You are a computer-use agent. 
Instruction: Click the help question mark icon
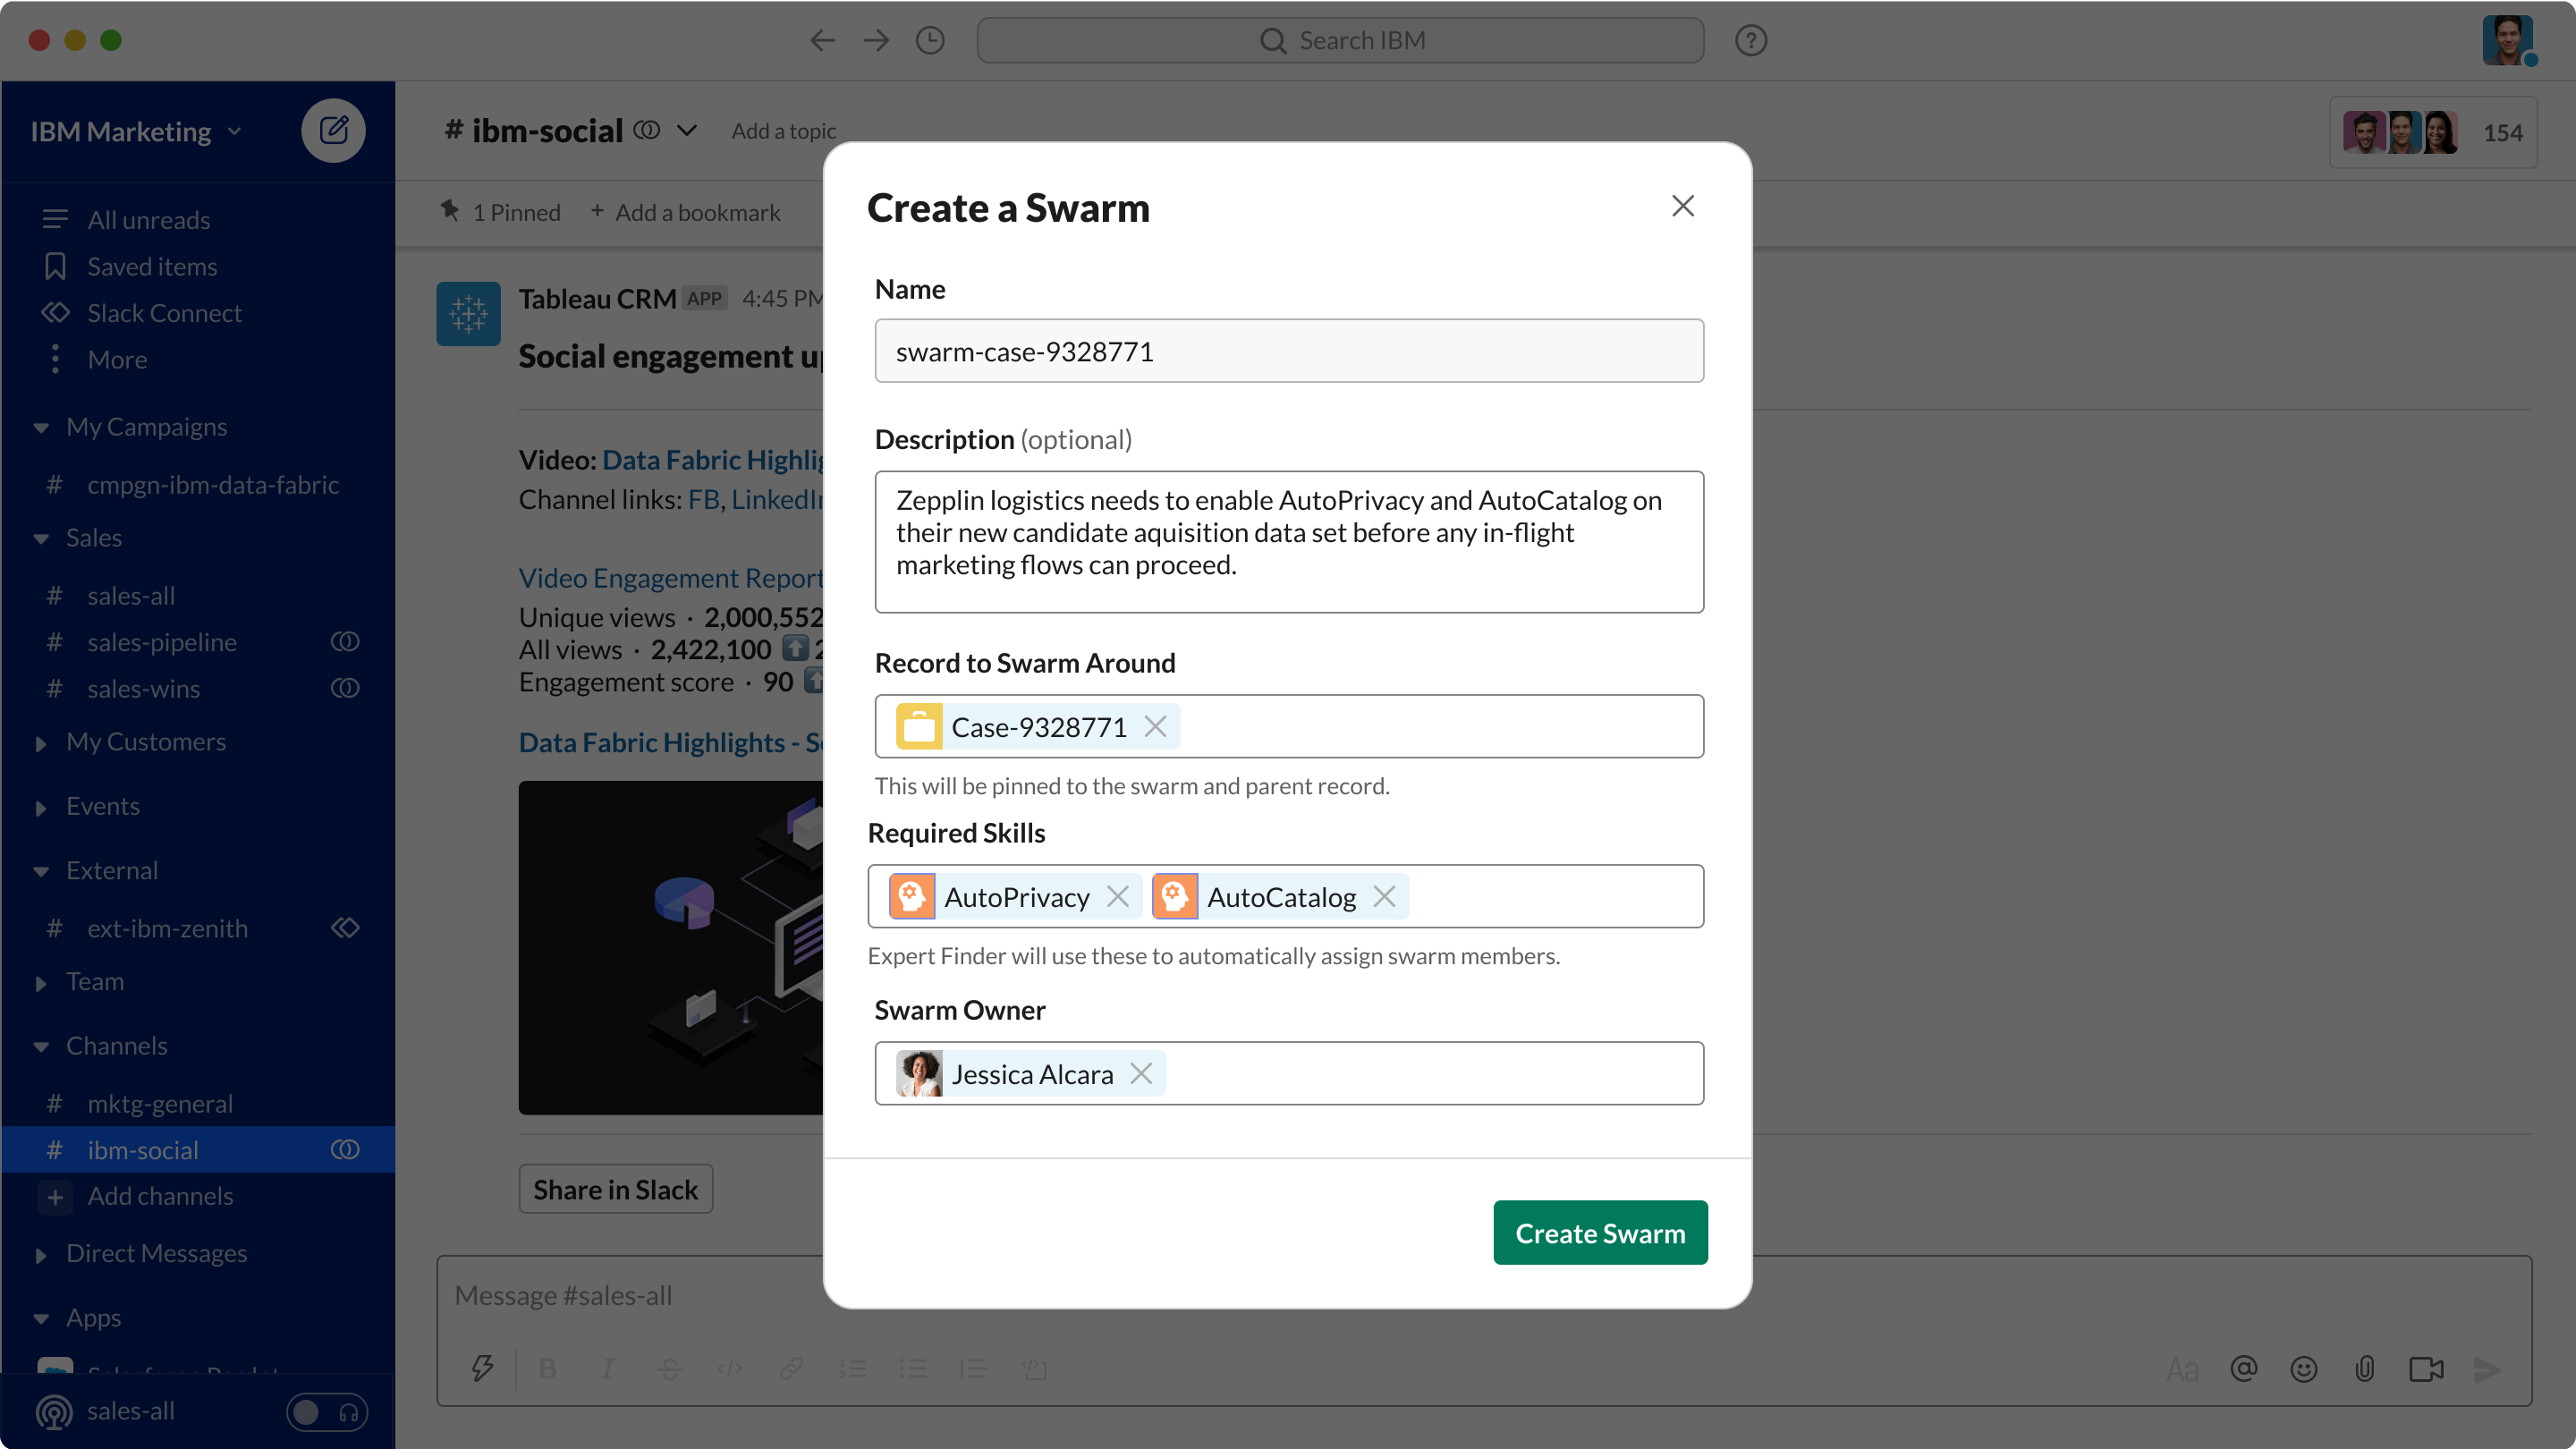pos(1750,40)
